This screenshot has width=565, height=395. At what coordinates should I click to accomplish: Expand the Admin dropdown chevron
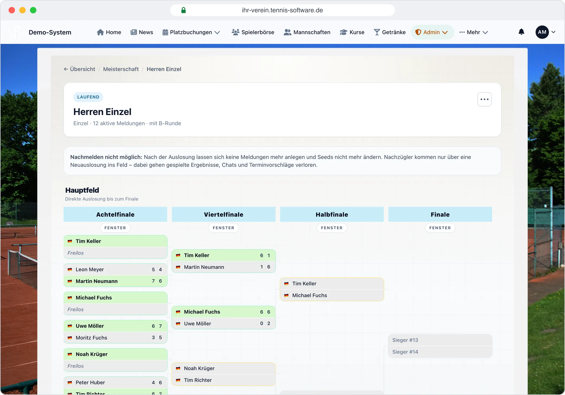[x=445, y=32]
